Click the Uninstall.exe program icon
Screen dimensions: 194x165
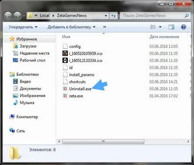(x=65, y=89)
